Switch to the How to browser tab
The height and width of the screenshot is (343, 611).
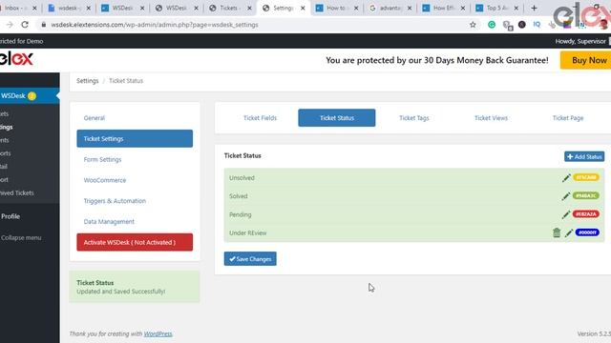coord(337,8)
